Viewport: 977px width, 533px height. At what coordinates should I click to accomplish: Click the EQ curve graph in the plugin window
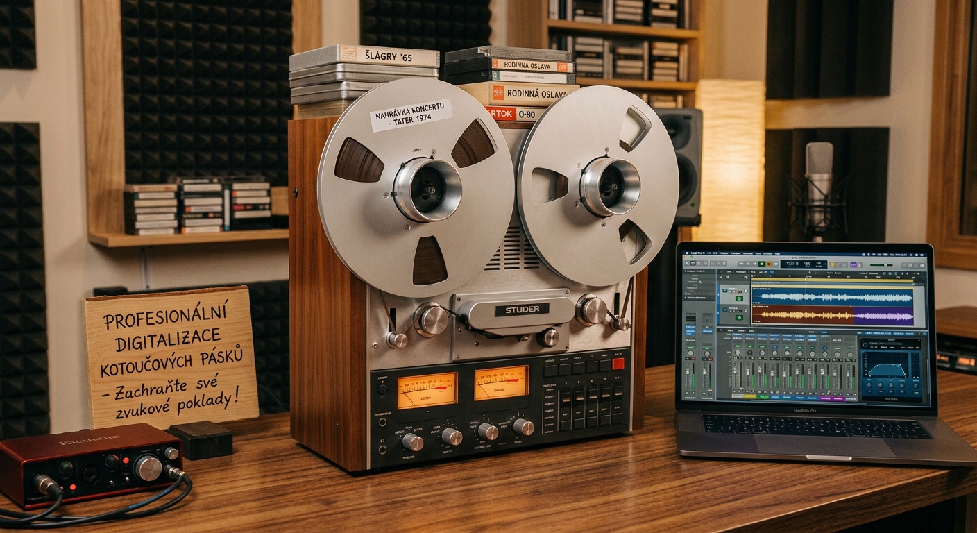[x=885, y=364]
